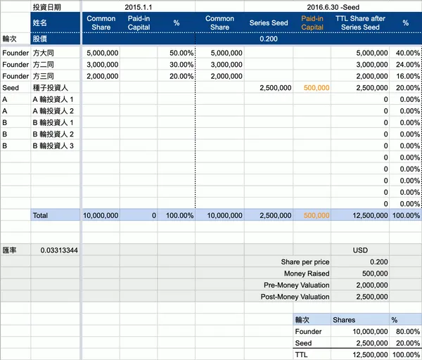Click the Pre-Money Valuation value 2,000,000

tap(360, 285)
